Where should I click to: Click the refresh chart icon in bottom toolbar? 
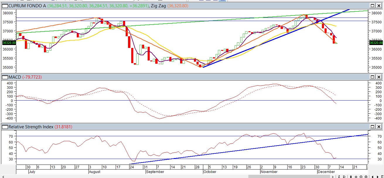(339, 177)
